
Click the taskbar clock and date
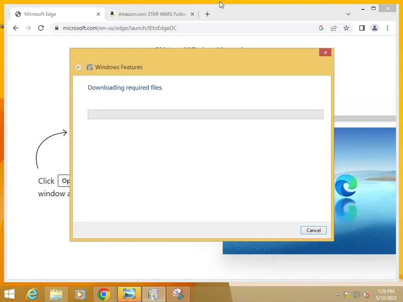click(386, 295)
